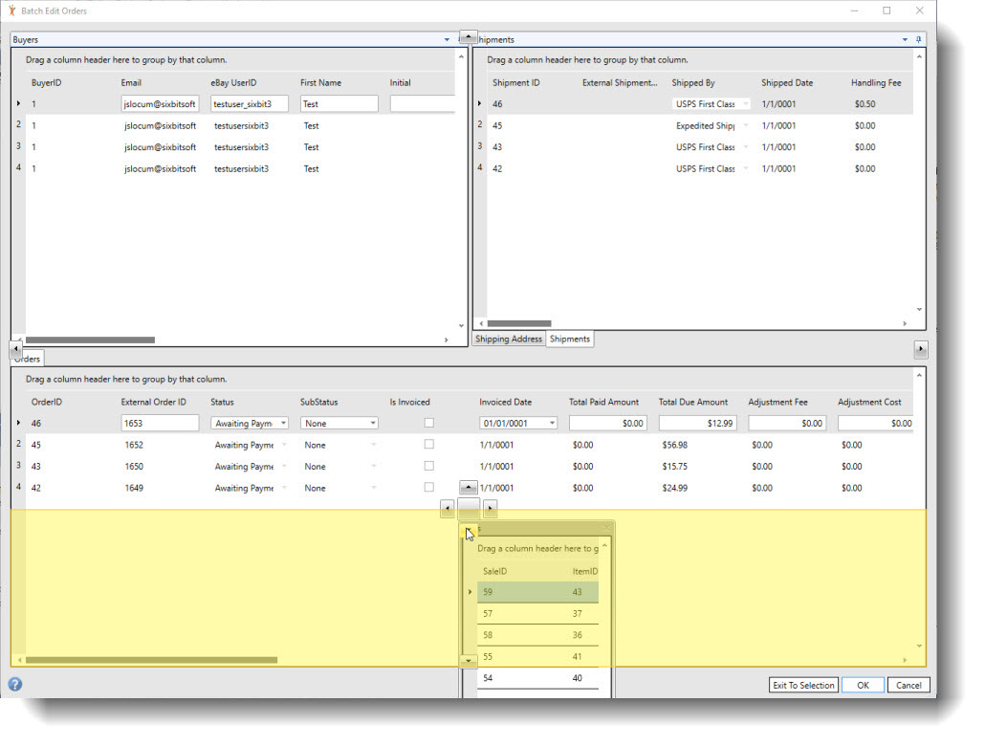Open the help icon at bottom left
The height and width of the screenshot is (746, 985).
[15, 685]
